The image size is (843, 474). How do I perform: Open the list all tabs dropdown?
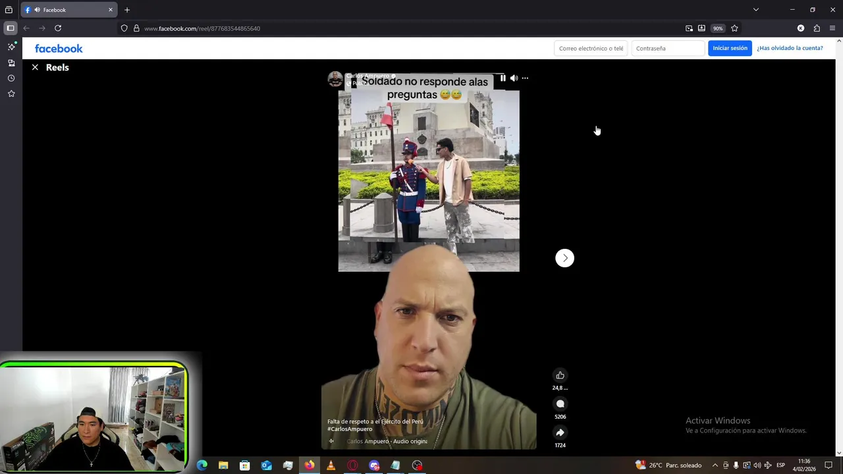pyautogui.click(x=755, y=10)
